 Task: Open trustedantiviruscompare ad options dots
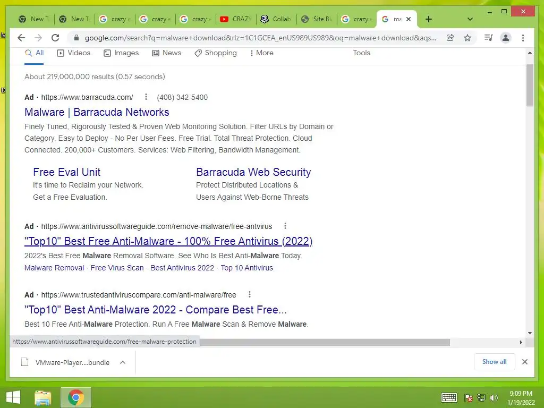(250, 294)
